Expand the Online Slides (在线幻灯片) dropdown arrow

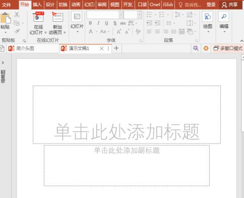[x=45, y=32]
